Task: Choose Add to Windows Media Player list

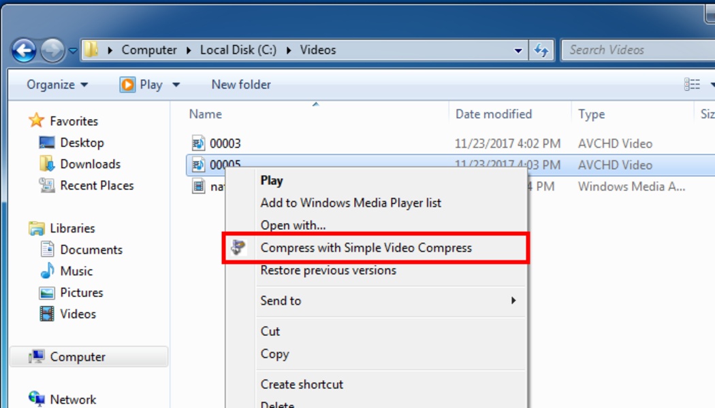Action: [351, 203]
